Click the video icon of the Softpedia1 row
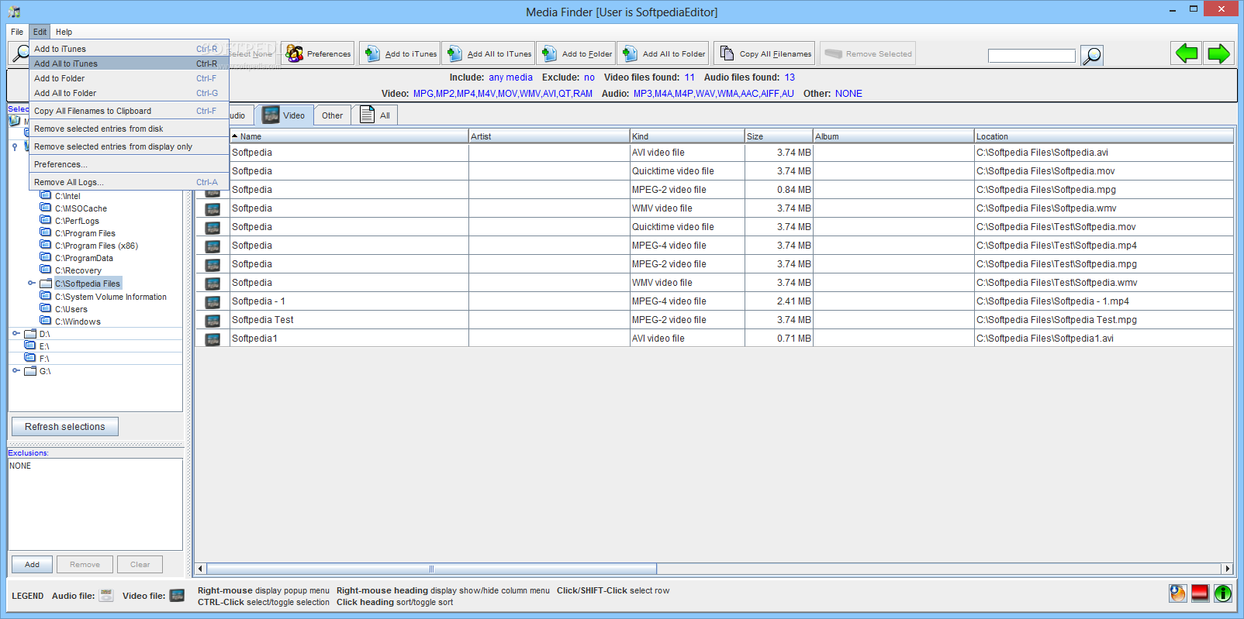This screenshot has width=1244, height=619. coord(213,339)
